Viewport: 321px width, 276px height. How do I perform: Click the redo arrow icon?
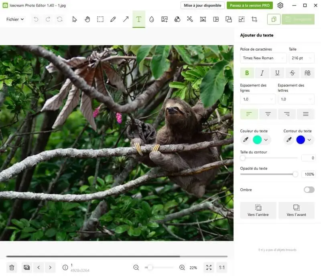click(x=48, y=19)
